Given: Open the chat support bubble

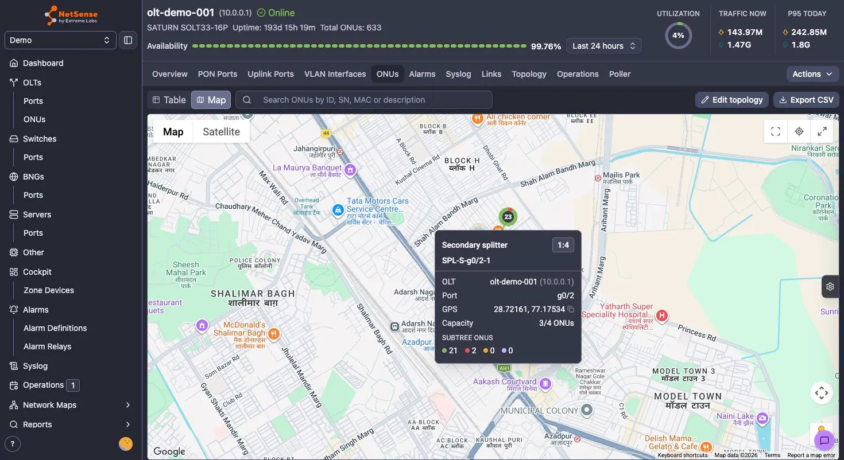Looking at the screenshot, I should coord(824,440).
